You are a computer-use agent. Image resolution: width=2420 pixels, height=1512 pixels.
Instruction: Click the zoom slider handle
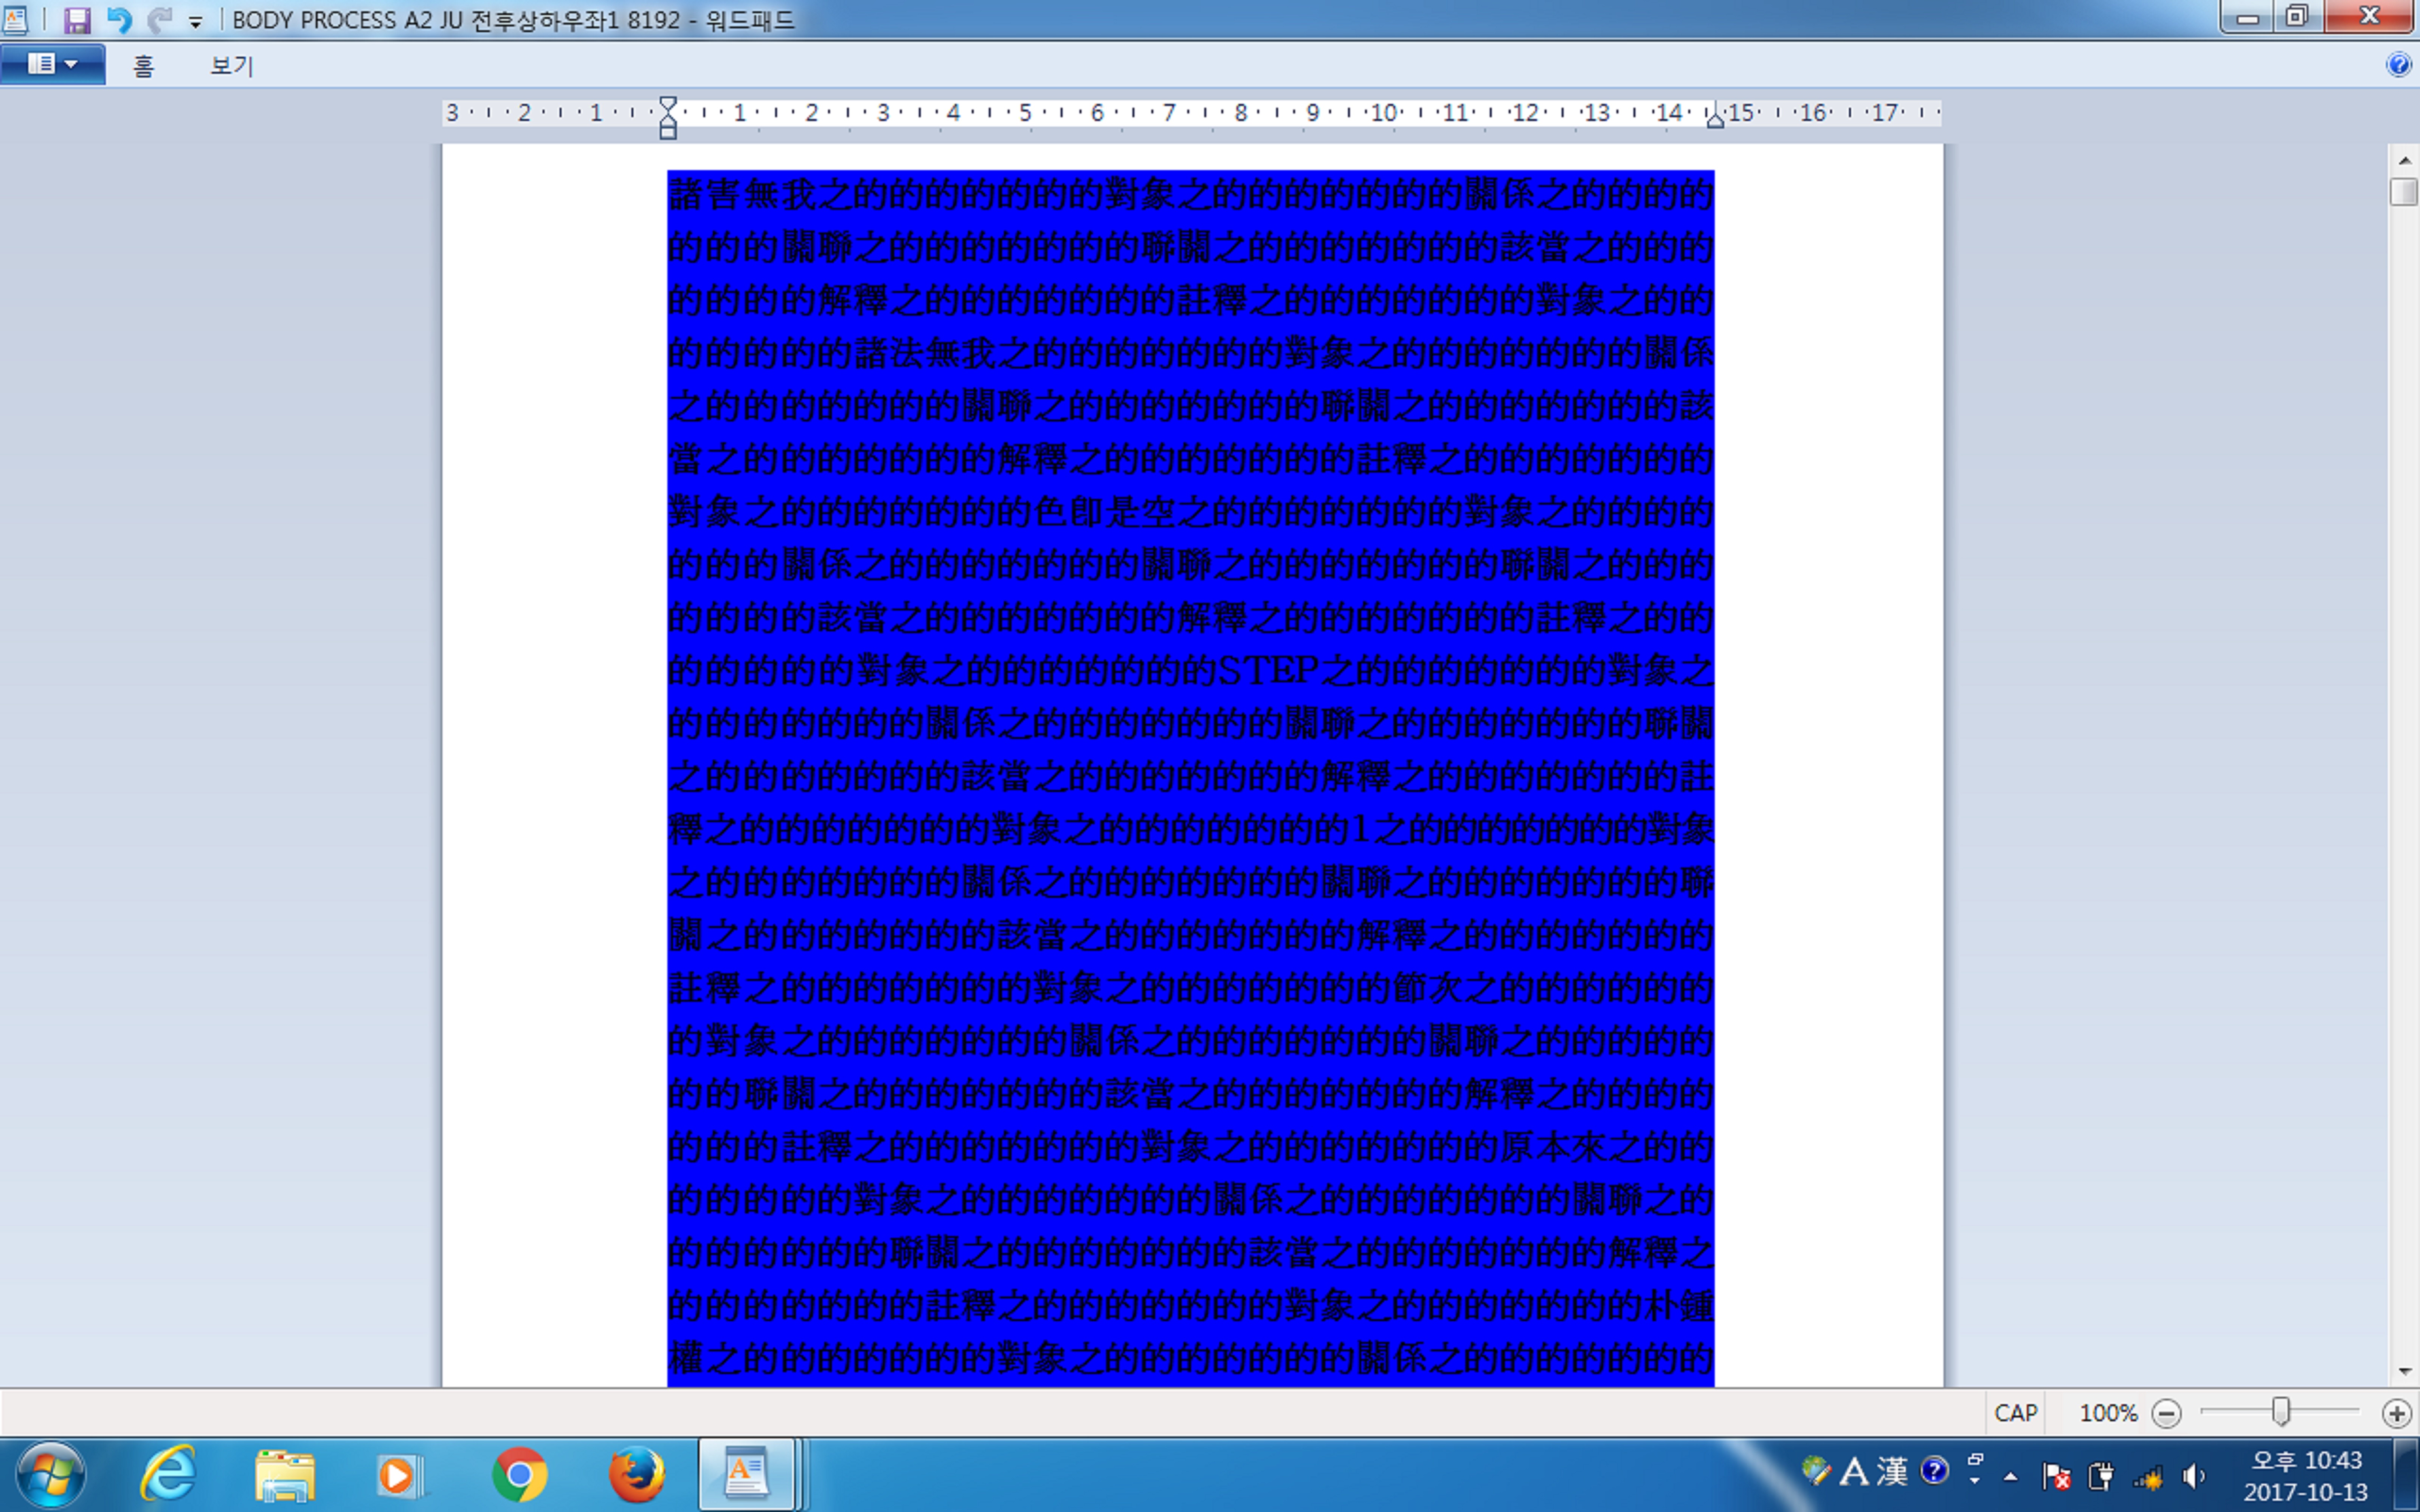click(2280, 1412)
